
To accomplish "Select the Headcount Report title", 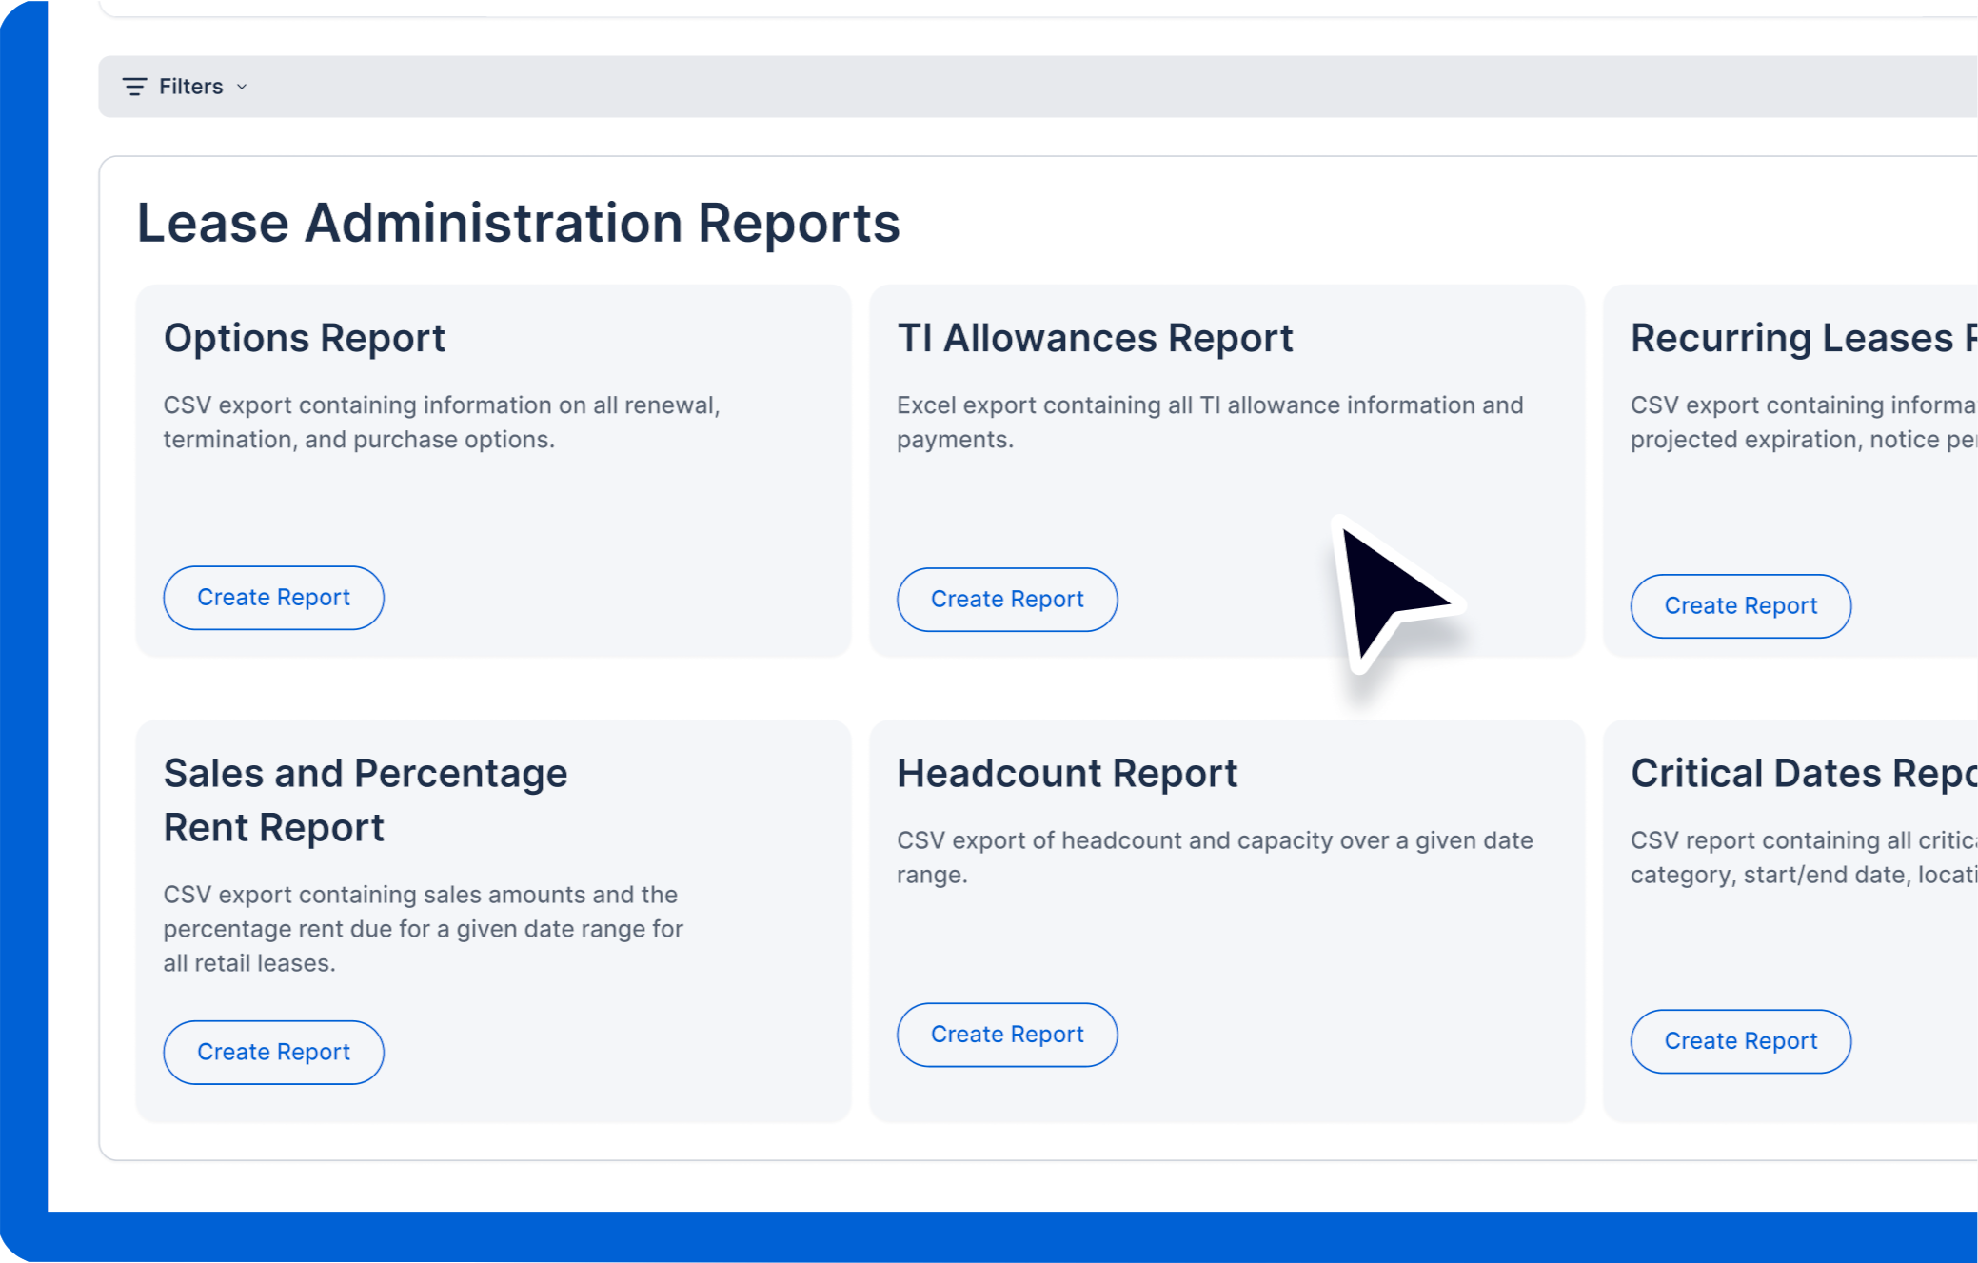I will 1067,774.
